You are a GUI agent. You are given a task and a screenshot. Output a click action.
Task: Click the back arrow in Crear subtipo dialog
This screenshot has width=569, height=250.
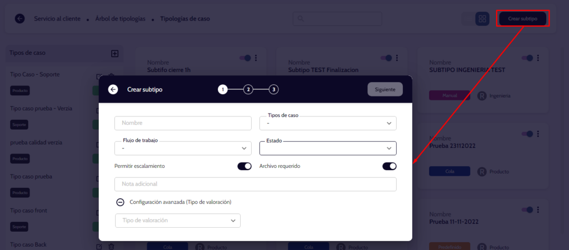[113, 89]
